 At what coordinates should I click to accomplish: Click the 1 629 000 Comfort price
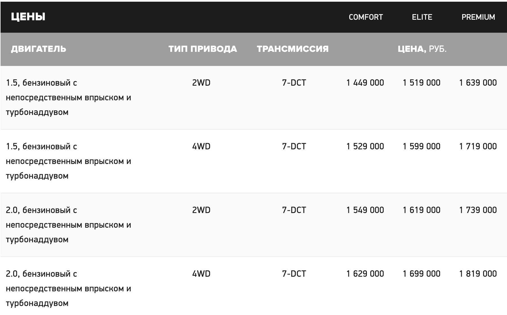[365, 274]
